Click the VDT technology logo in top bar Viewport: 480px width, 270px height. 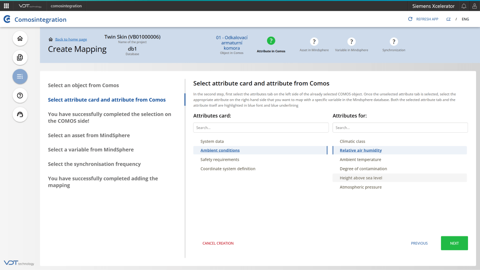(x=30, y=6)
